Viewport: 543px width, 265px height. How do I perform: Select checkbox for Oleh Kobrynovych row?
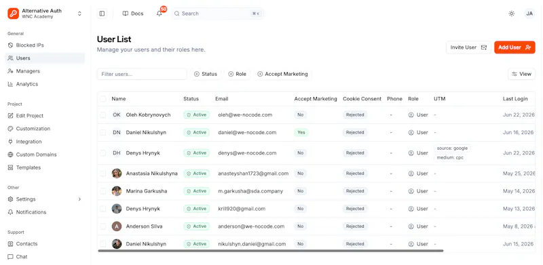coord(103,115)
